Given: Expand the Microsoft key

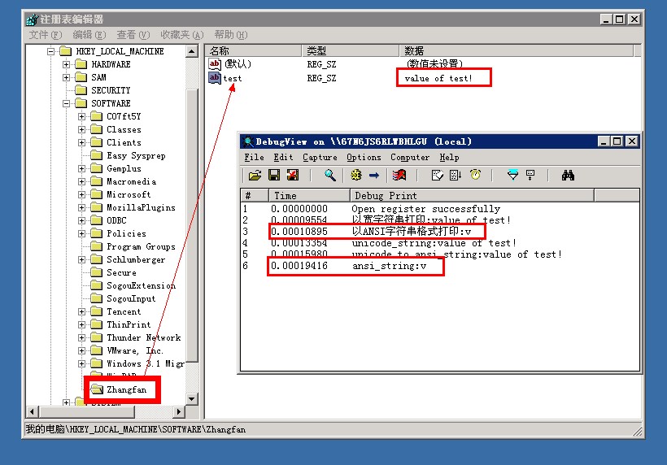Looking at the screenshot, I should pos(81,194).
